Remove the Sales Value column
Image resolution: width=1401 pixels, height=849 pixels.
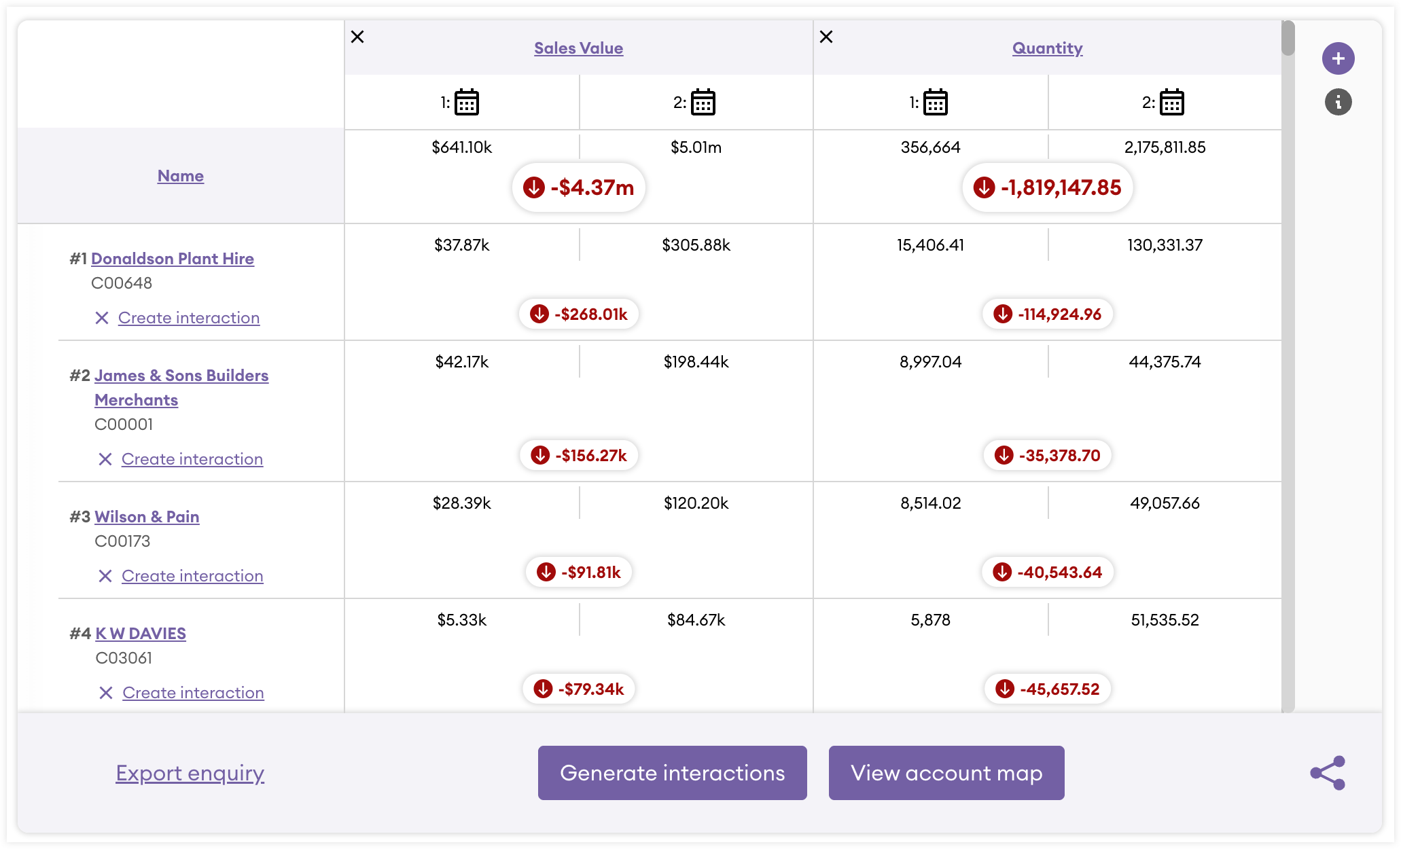click(x=357, y=37)
